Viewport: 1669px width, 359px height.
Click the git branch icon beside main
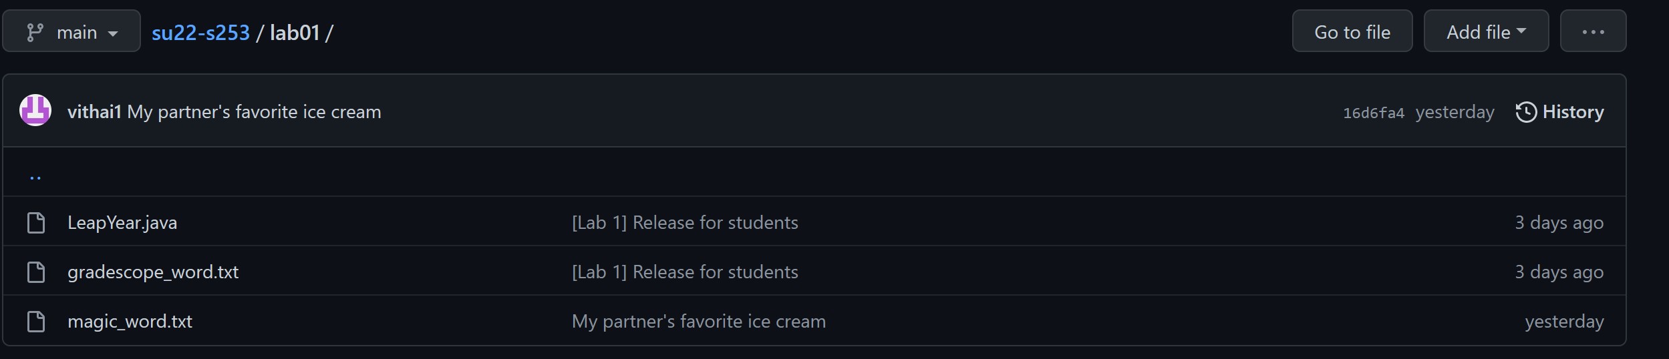click(x=35, y=32)
